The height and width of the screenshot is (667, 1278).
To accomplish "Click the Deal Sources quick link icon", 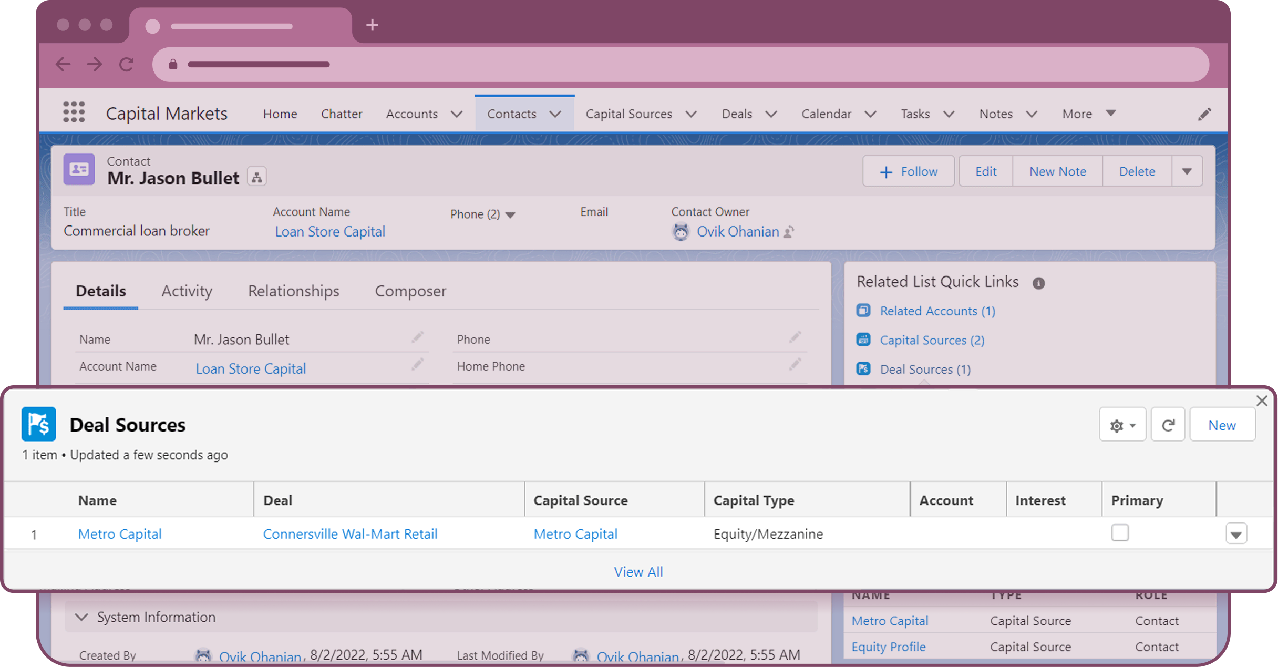I will 863,369.
